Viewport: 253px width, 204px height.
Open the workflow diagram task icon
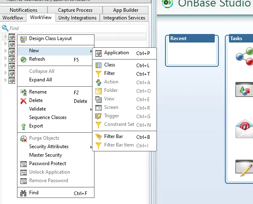(x=244, y=57)
